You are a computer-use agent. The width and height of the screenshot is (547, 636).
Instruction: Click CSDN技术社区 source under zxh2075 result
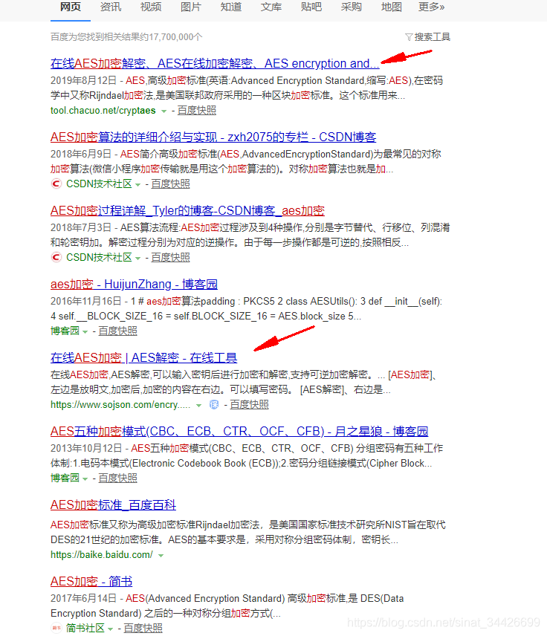coord(99,184)
